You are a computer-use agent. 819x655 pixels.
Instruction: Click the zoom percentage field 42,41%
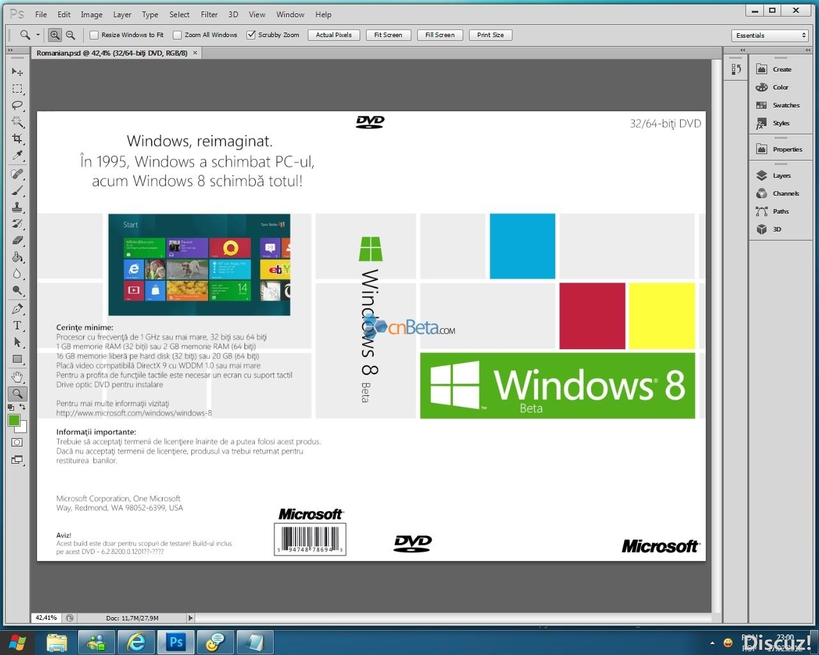click(46, 618)
